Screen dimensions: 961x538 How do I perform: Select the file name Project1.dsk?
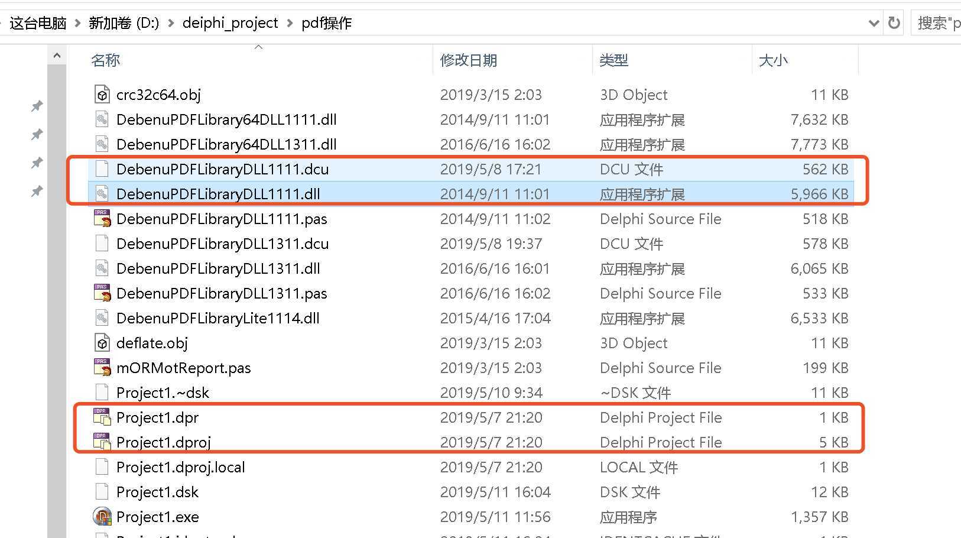[157, 492]
